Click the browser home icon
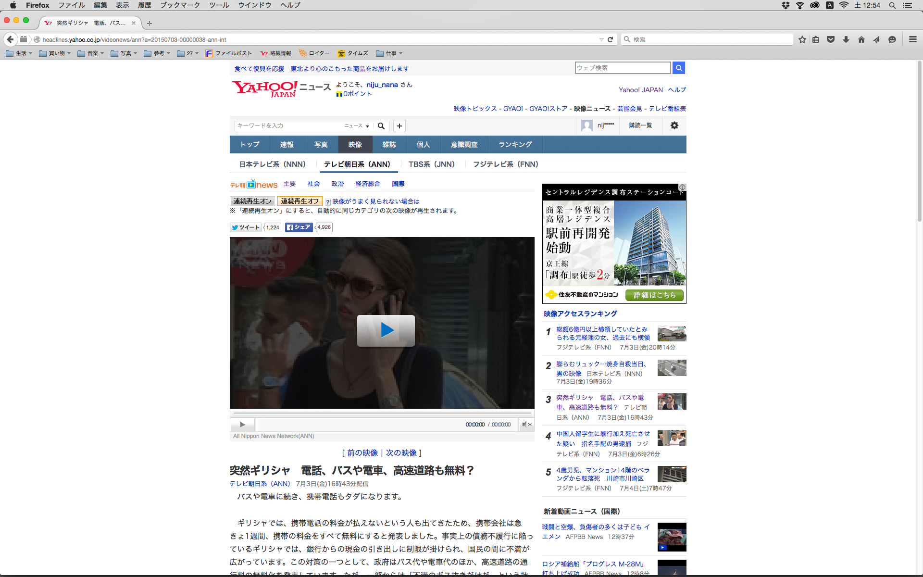This screenshot has width=923, height=577. click(x=861, y=39)
